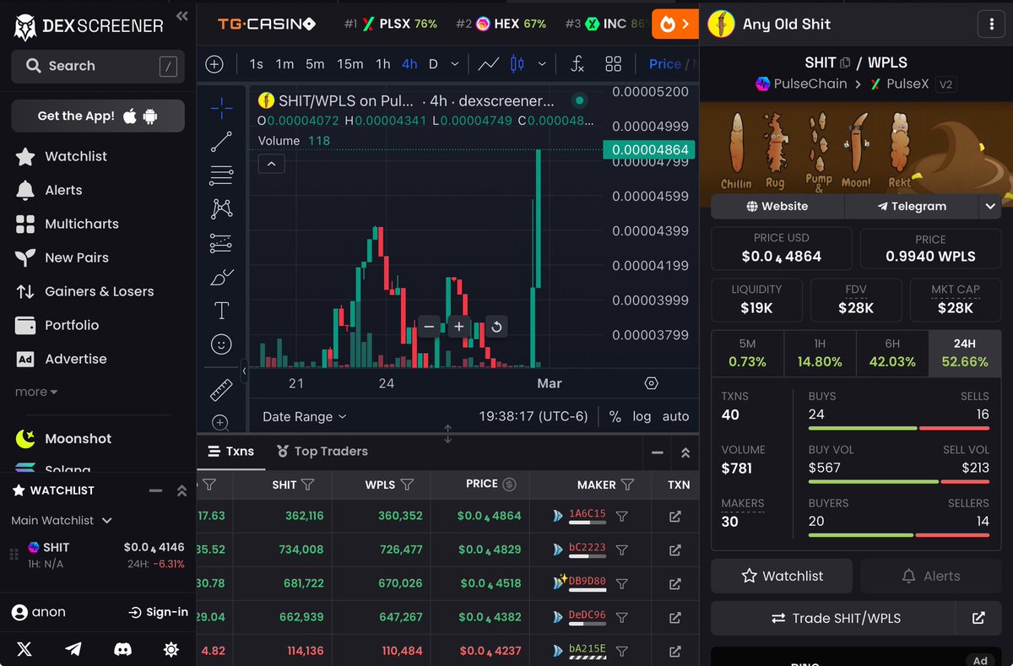Screen dimensions: 1013x666
Task: Expand the watchlist panel
Action: (x=181, y=490)
